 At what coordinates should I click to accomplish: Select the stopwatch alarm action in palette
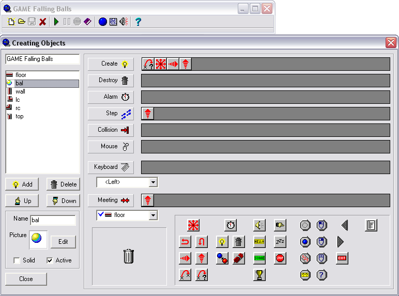coord(231,225)
